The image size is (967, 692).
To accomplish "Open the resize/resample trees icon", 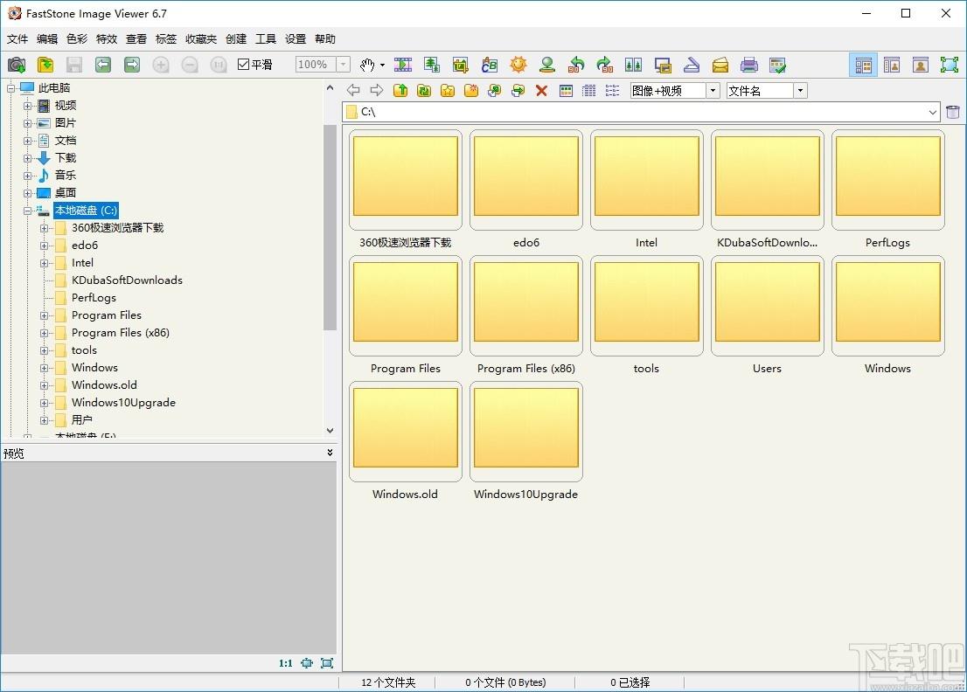I will click(x=432, y=65).
